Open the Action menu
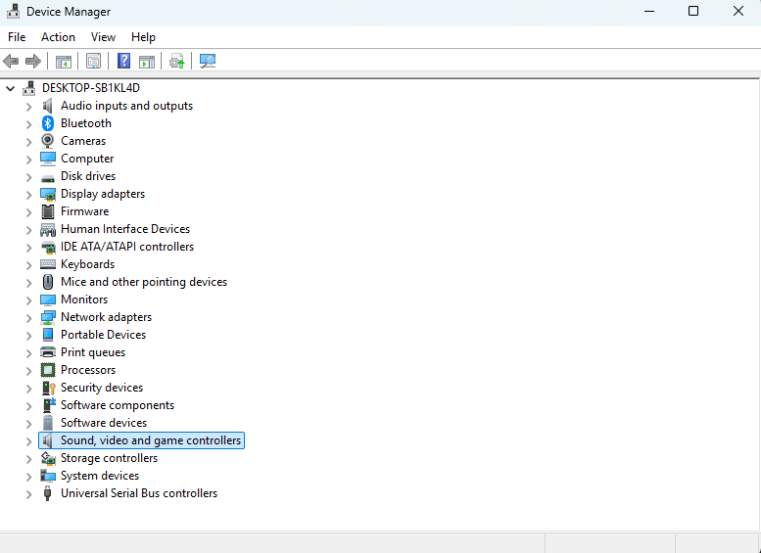This screenshot has height=553, width=761. [x=58, y=37]
